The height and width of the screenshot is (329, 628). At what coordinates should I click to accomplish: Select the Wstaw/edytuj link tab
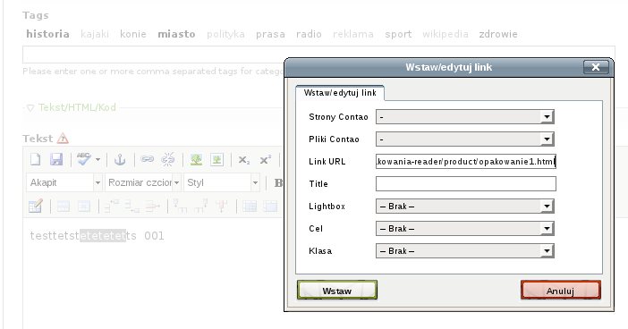(340, 93)
